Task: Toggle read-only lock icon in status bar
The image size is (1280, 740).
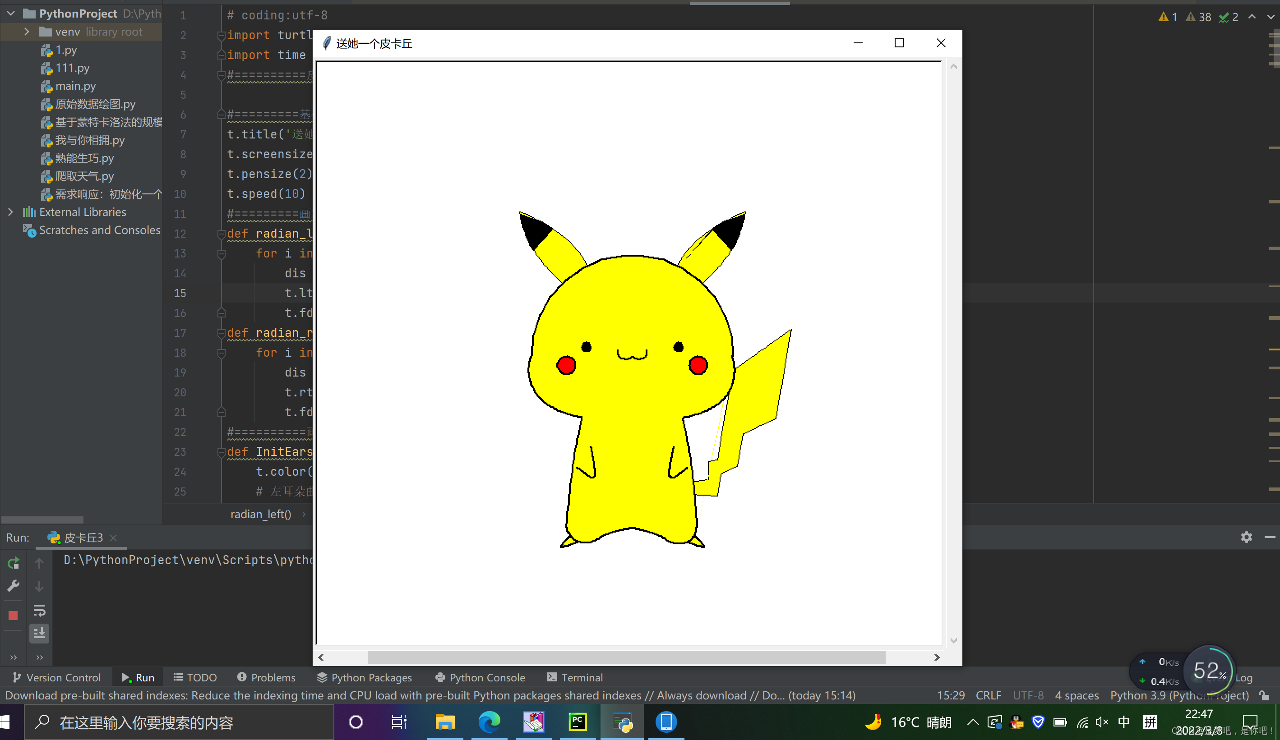Action: 1264,695
